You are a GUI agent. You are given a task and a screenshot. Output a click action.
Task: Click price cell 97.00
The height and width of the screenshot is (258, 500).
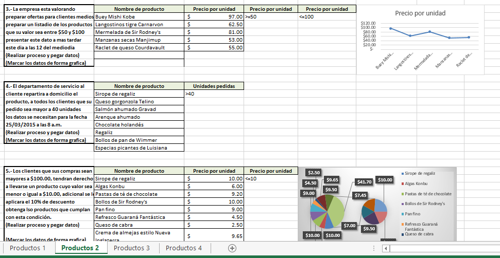tap(214, 17)
